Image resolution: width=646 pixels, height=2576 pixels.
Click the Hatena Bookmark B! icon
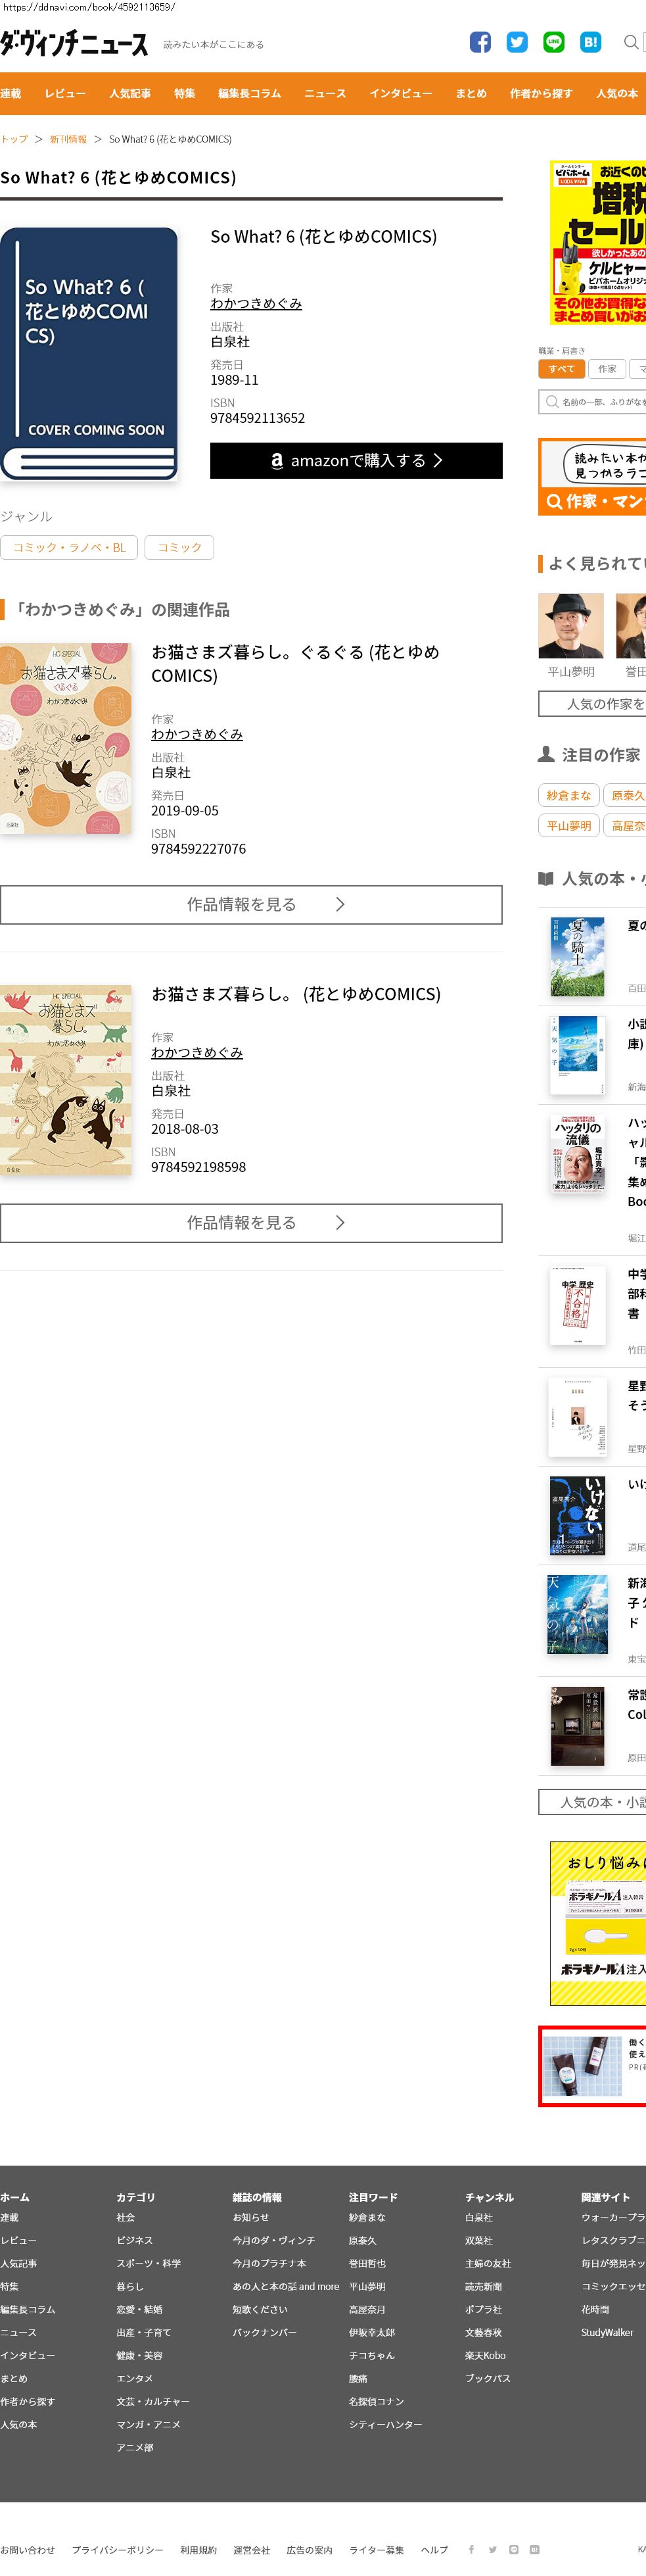pos(590,42)
